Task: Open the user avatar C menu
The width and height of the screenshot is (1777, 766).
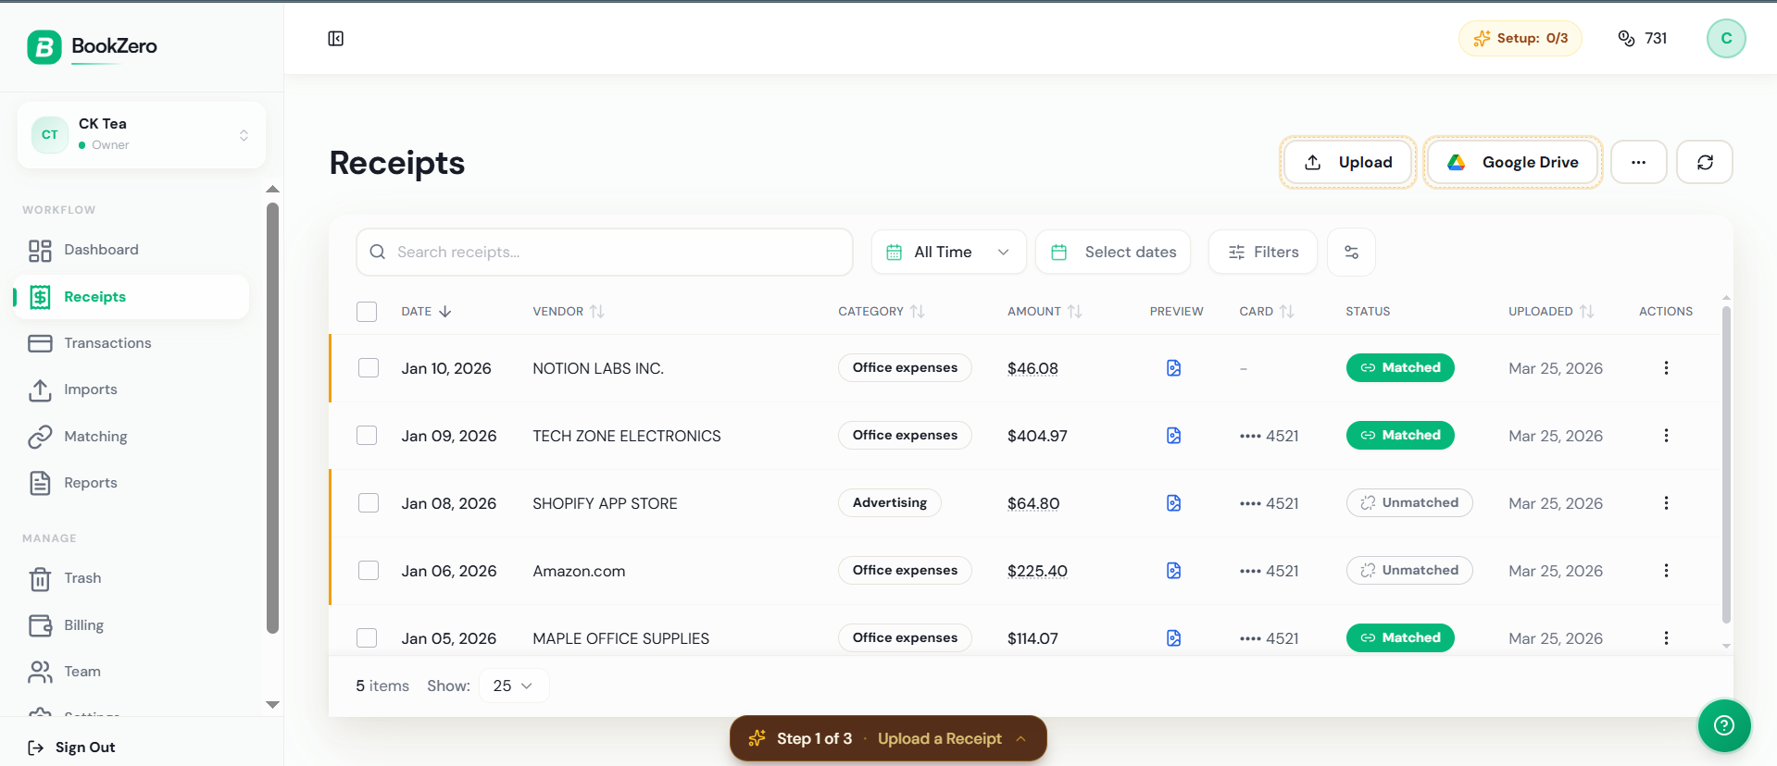Action: [x=1726, y=38]
